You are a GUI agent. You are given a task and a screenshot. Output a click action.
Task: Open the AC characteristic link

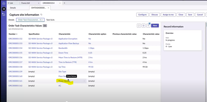60,86
